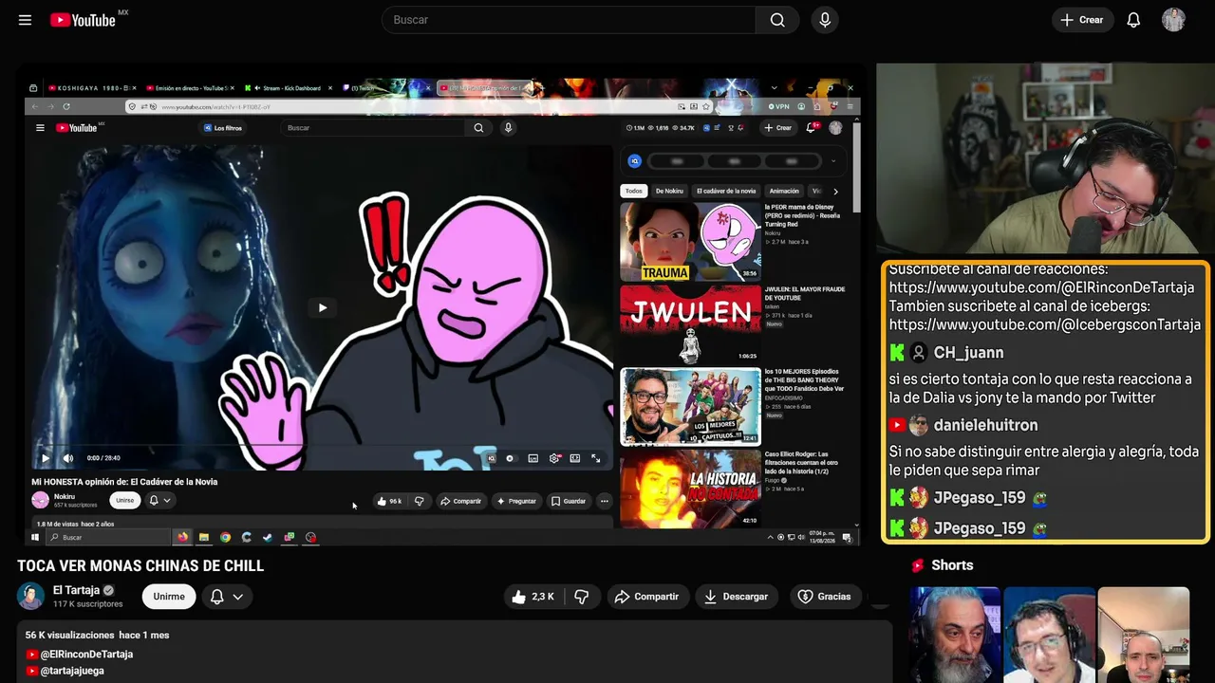The height and width of the screenshot is (683, 1215).
Task: Open the YouTube guide hamburger menu
Action: coord(25,20)
